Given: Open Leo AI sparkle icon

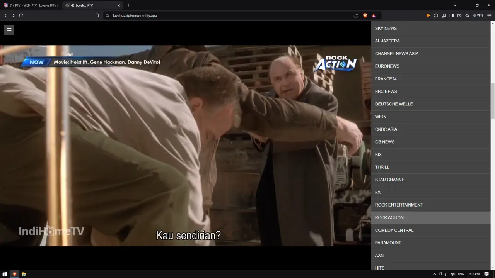Looking at the screenshot, I should pos(467,15).
